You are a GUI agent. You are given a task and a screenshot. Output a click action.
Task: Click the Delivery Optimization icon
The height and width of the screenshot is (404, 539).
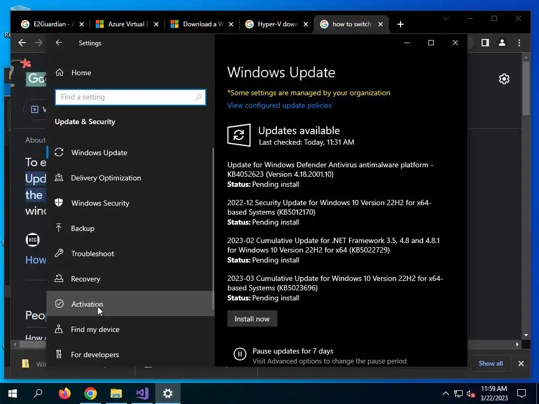click(x=59, y=177)
